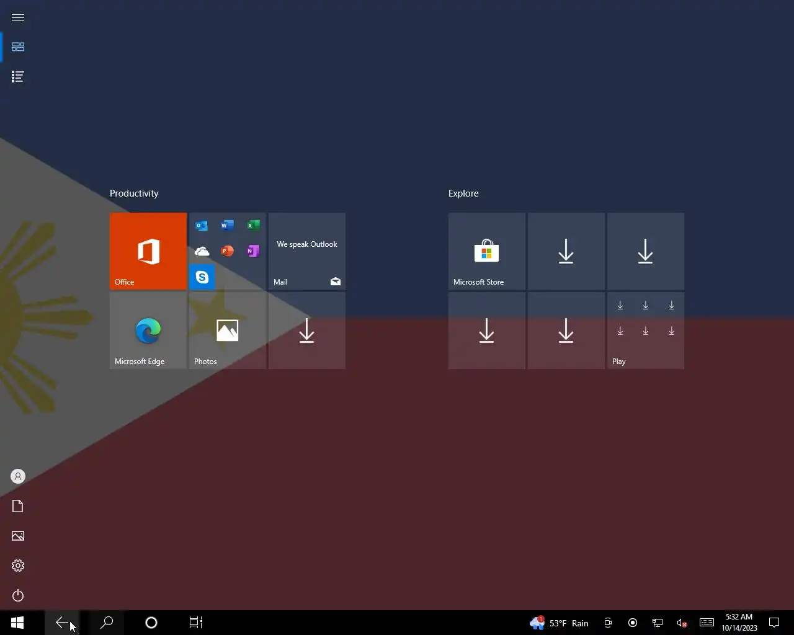Open Task View on the taskbar
794x635 pixels.
196,623
